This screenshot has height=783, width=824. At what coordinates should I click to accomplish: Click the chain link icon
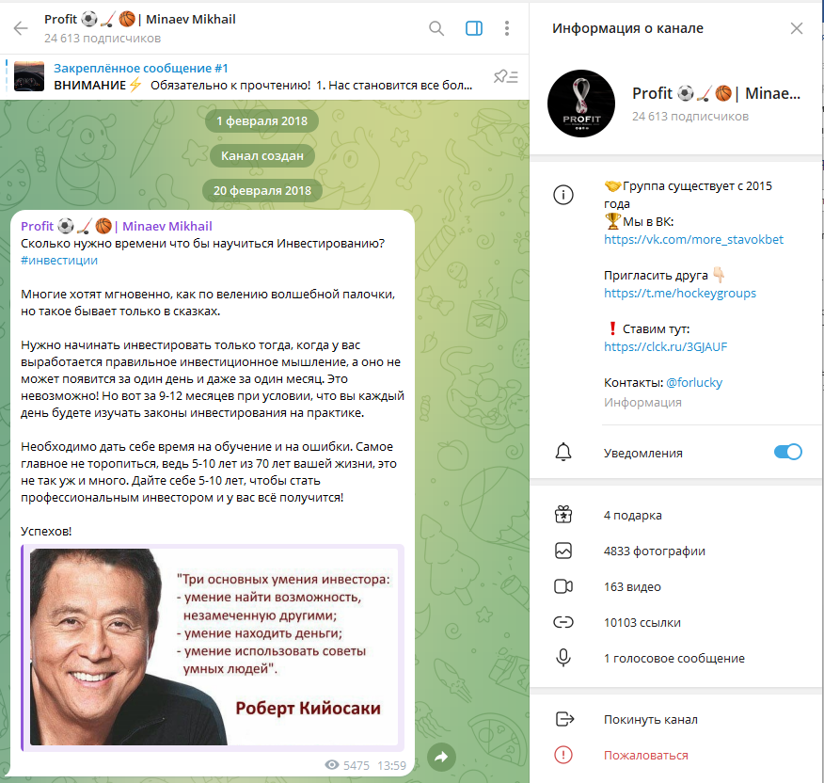tap(563, 623)
